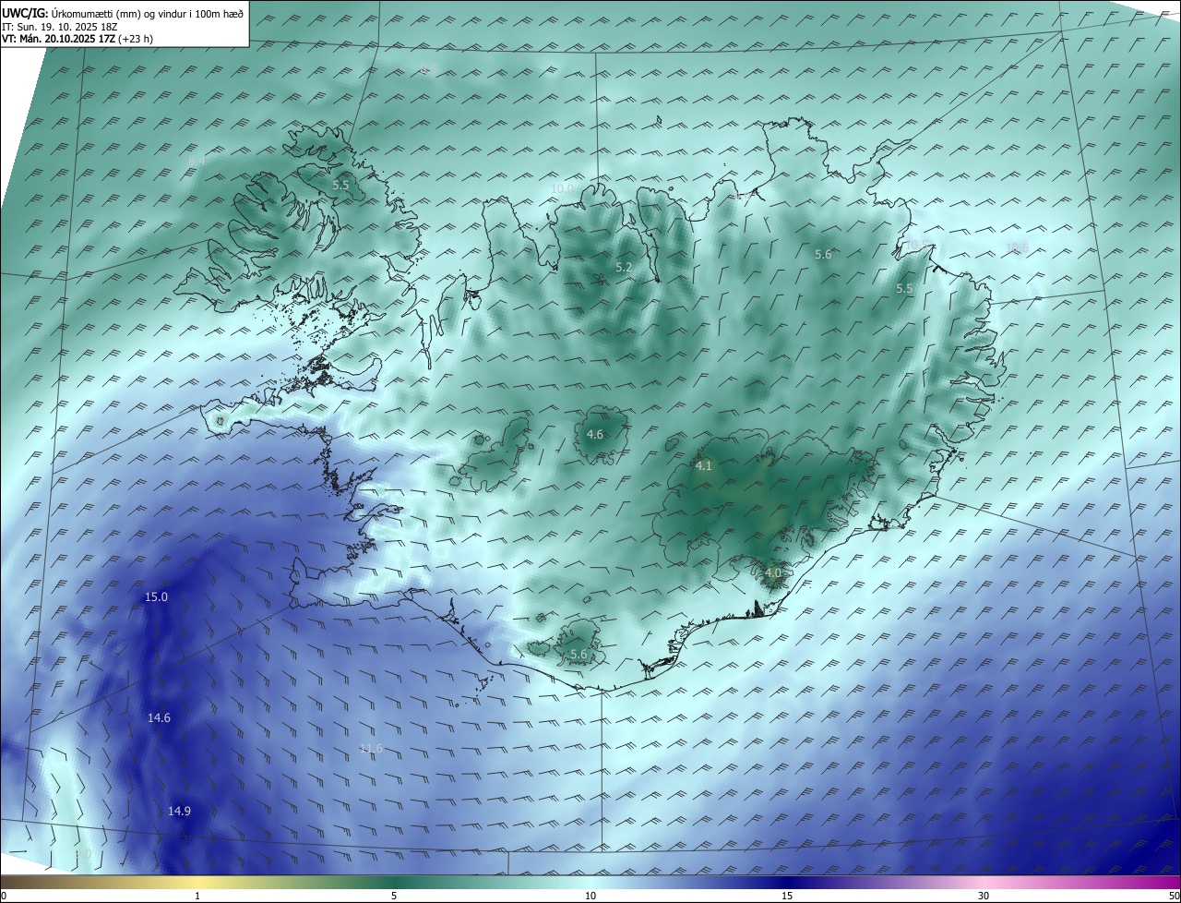This screenshot has width=1181, height=903.
Task: Click the 14.9 value near the bottom-left
Action: [179, 812]
